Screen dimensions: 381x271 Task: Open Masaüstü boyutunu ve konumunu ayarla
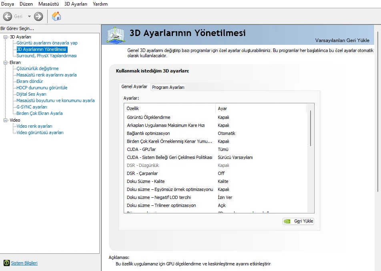coord(55,100)
